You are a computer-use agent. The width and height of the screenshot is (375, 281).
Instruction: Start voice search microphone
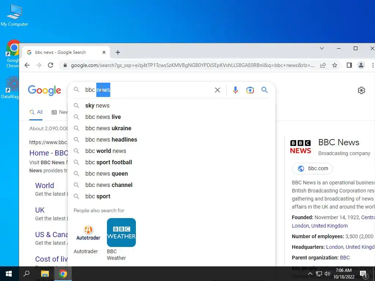[x=235, y=90]
